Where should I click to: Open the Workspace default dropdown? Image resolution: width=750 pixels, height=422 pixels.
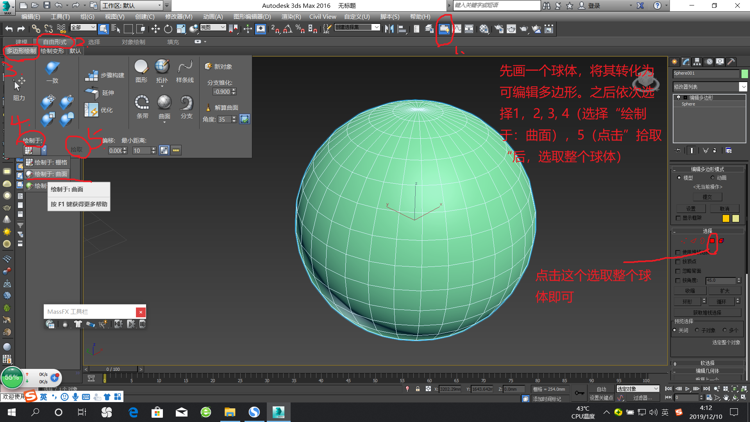[132, 5]
